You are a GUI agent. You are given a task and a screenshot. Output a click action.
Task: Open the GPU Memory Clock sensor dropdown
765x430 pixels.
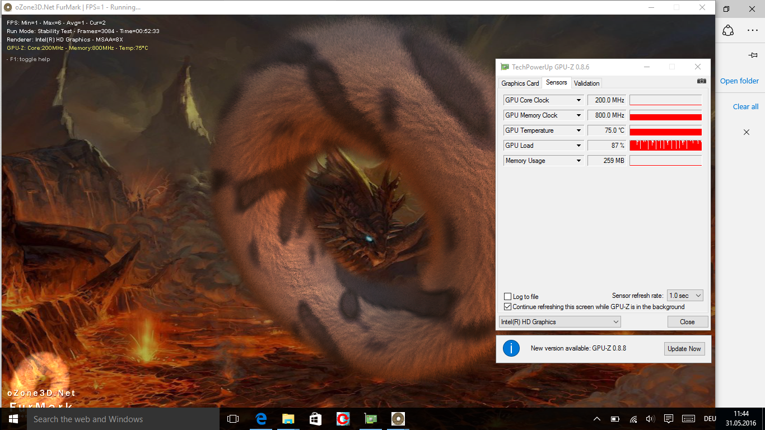[579, 115]
